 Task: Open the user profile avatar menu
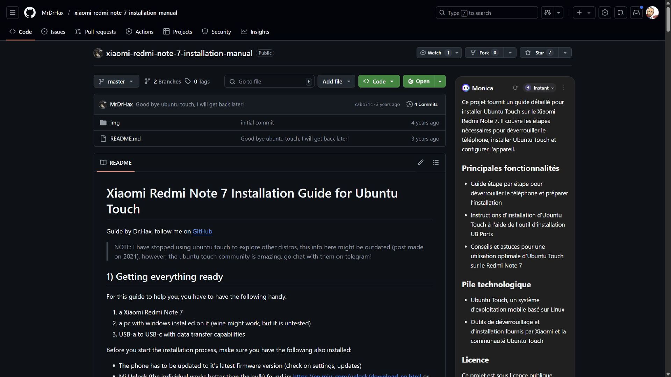tap(652, 13)
